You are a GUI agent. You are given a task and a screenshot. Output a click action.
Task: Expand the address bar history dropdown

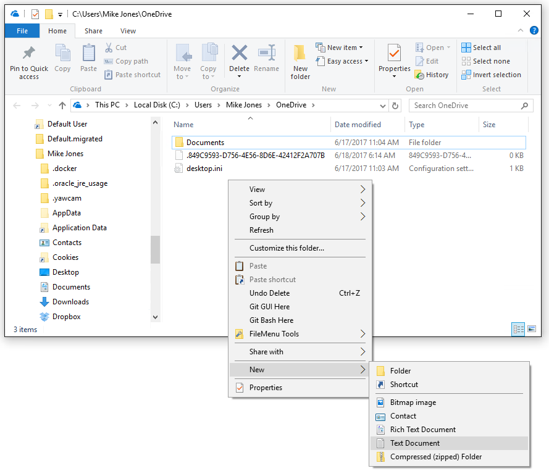point(383,106)
